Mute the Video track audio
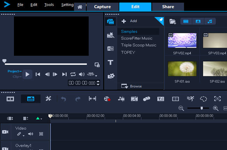Image resolution: width=227 pixels, height=150 pixels. pos(30,134)
